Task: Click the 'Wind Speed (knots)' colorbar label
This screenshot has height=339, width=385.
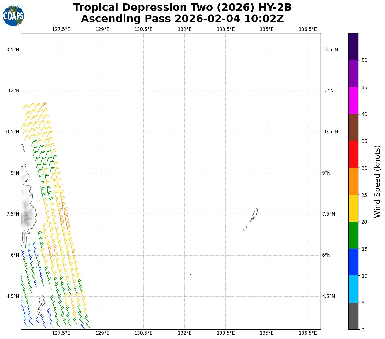Action: (x=377, y=182)
